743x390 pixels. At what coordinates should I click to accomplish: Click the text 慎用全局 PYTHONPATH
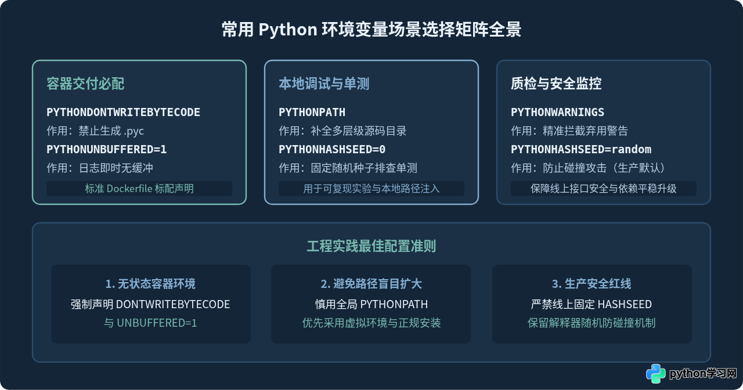371,304
